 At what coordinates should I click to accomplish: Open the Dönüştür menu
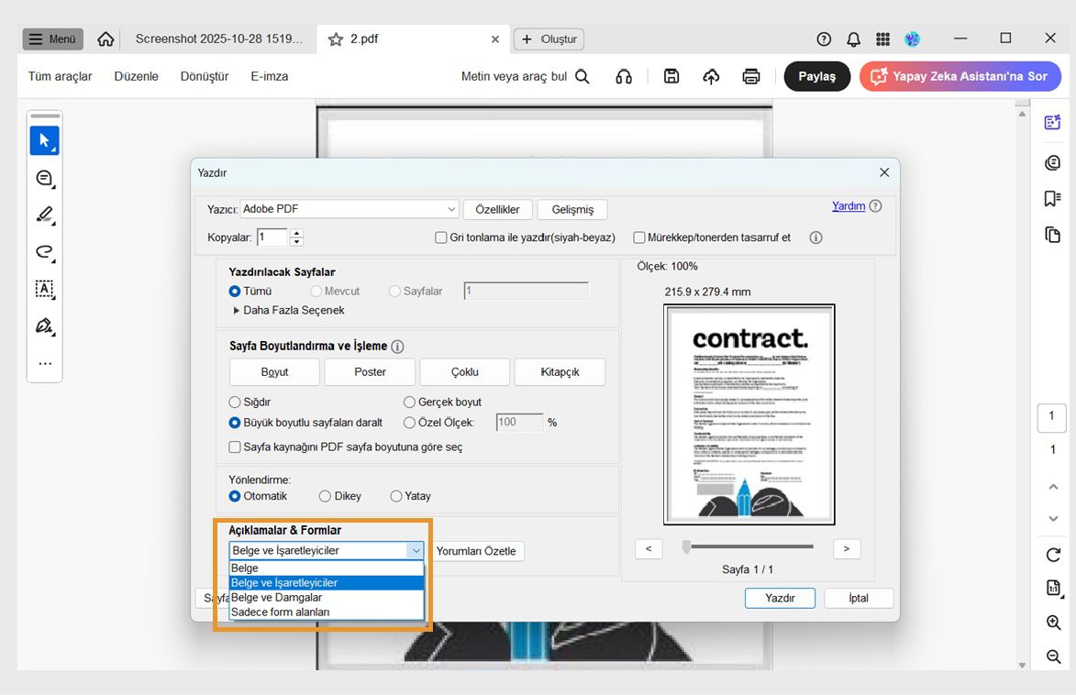205,76
